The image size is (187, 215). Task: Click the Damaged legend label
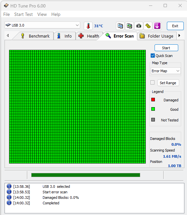[171, 100]
